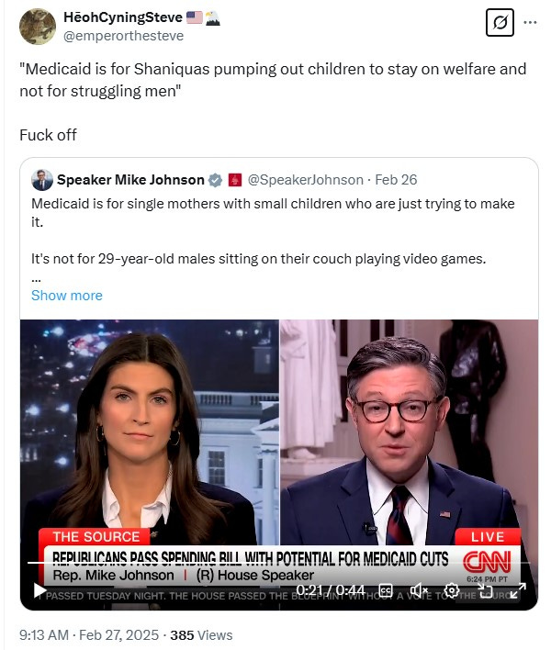Image resolution: width=551 pixels, height=650 pixels.
Task: Open video settings gear
Action: coord(452,590)
